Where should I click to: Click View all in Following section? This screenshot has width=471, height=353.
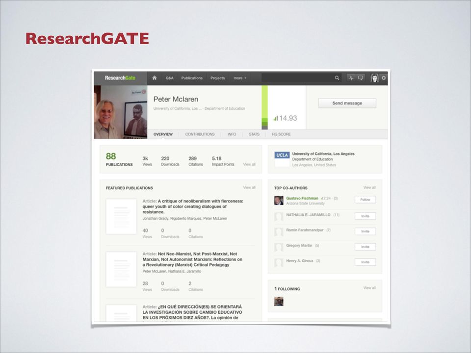pyautogui.click(x=369, y=288)
